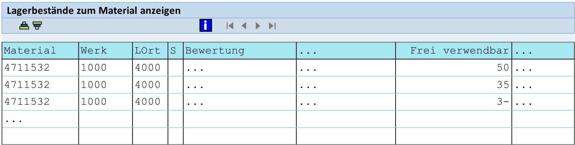Select the Werk column header
Viewport: 575px width, 145px height.
pyautogui.click(x=106, y=51)
